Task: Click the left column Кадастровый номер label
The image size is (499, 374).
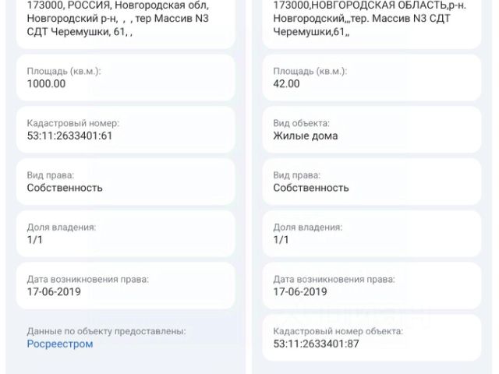Action: [x=73, y=123]
